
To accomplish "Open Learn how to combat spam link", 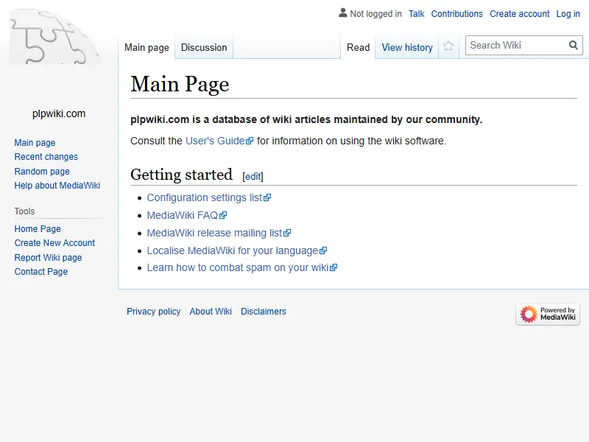I will [242, 267].
